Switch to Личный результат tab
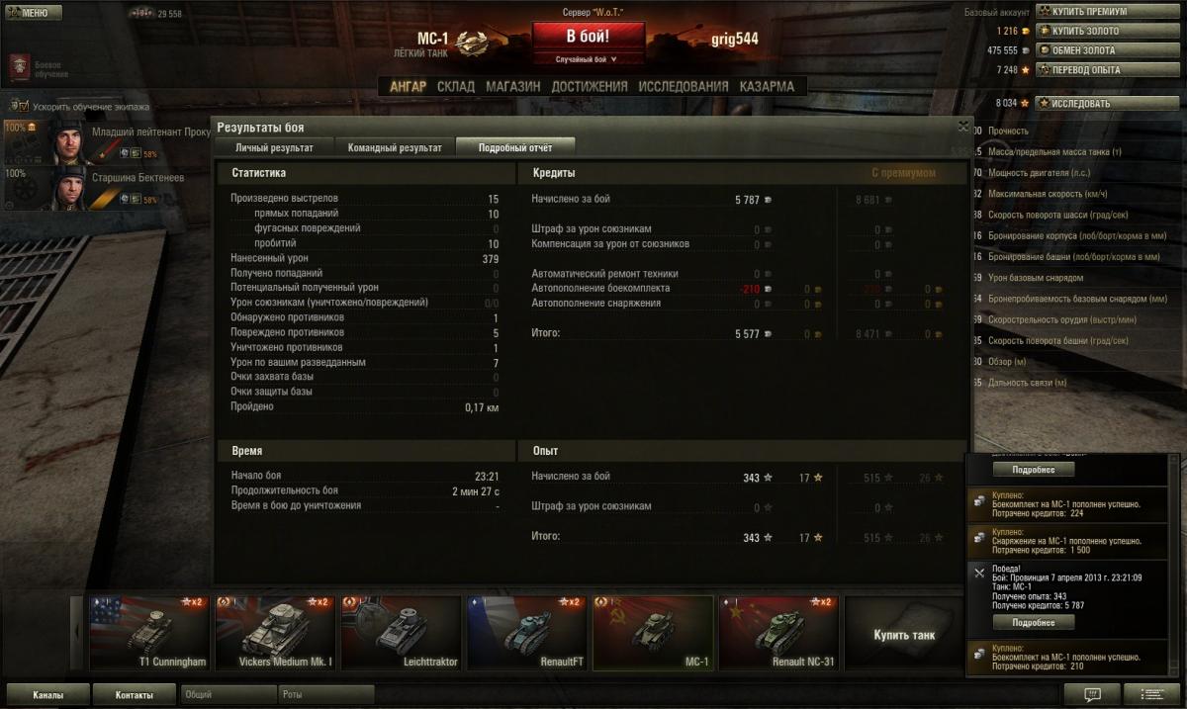The image size is (1187, 709). [274, 147]
